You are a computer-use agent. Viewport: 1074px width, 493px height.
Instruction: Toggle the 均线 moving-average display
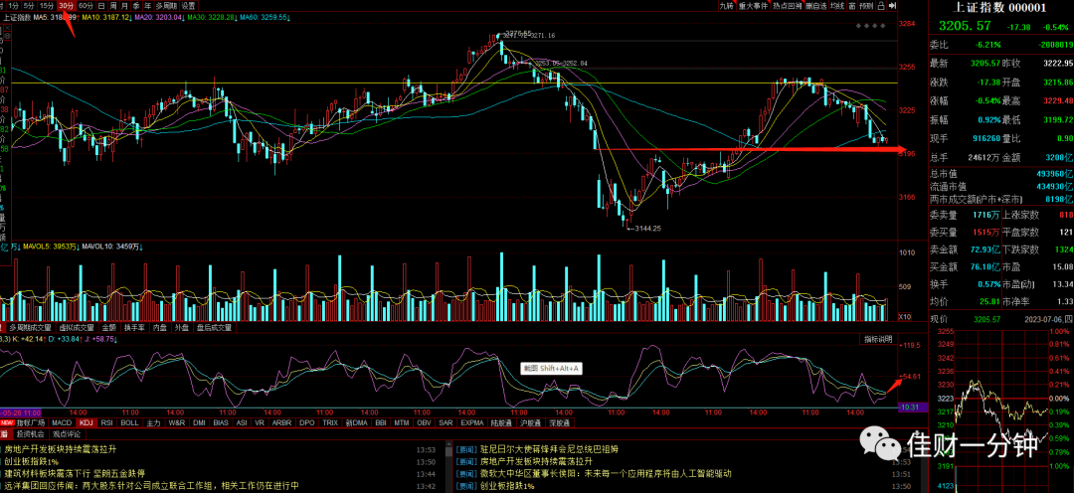coord(837,6)
